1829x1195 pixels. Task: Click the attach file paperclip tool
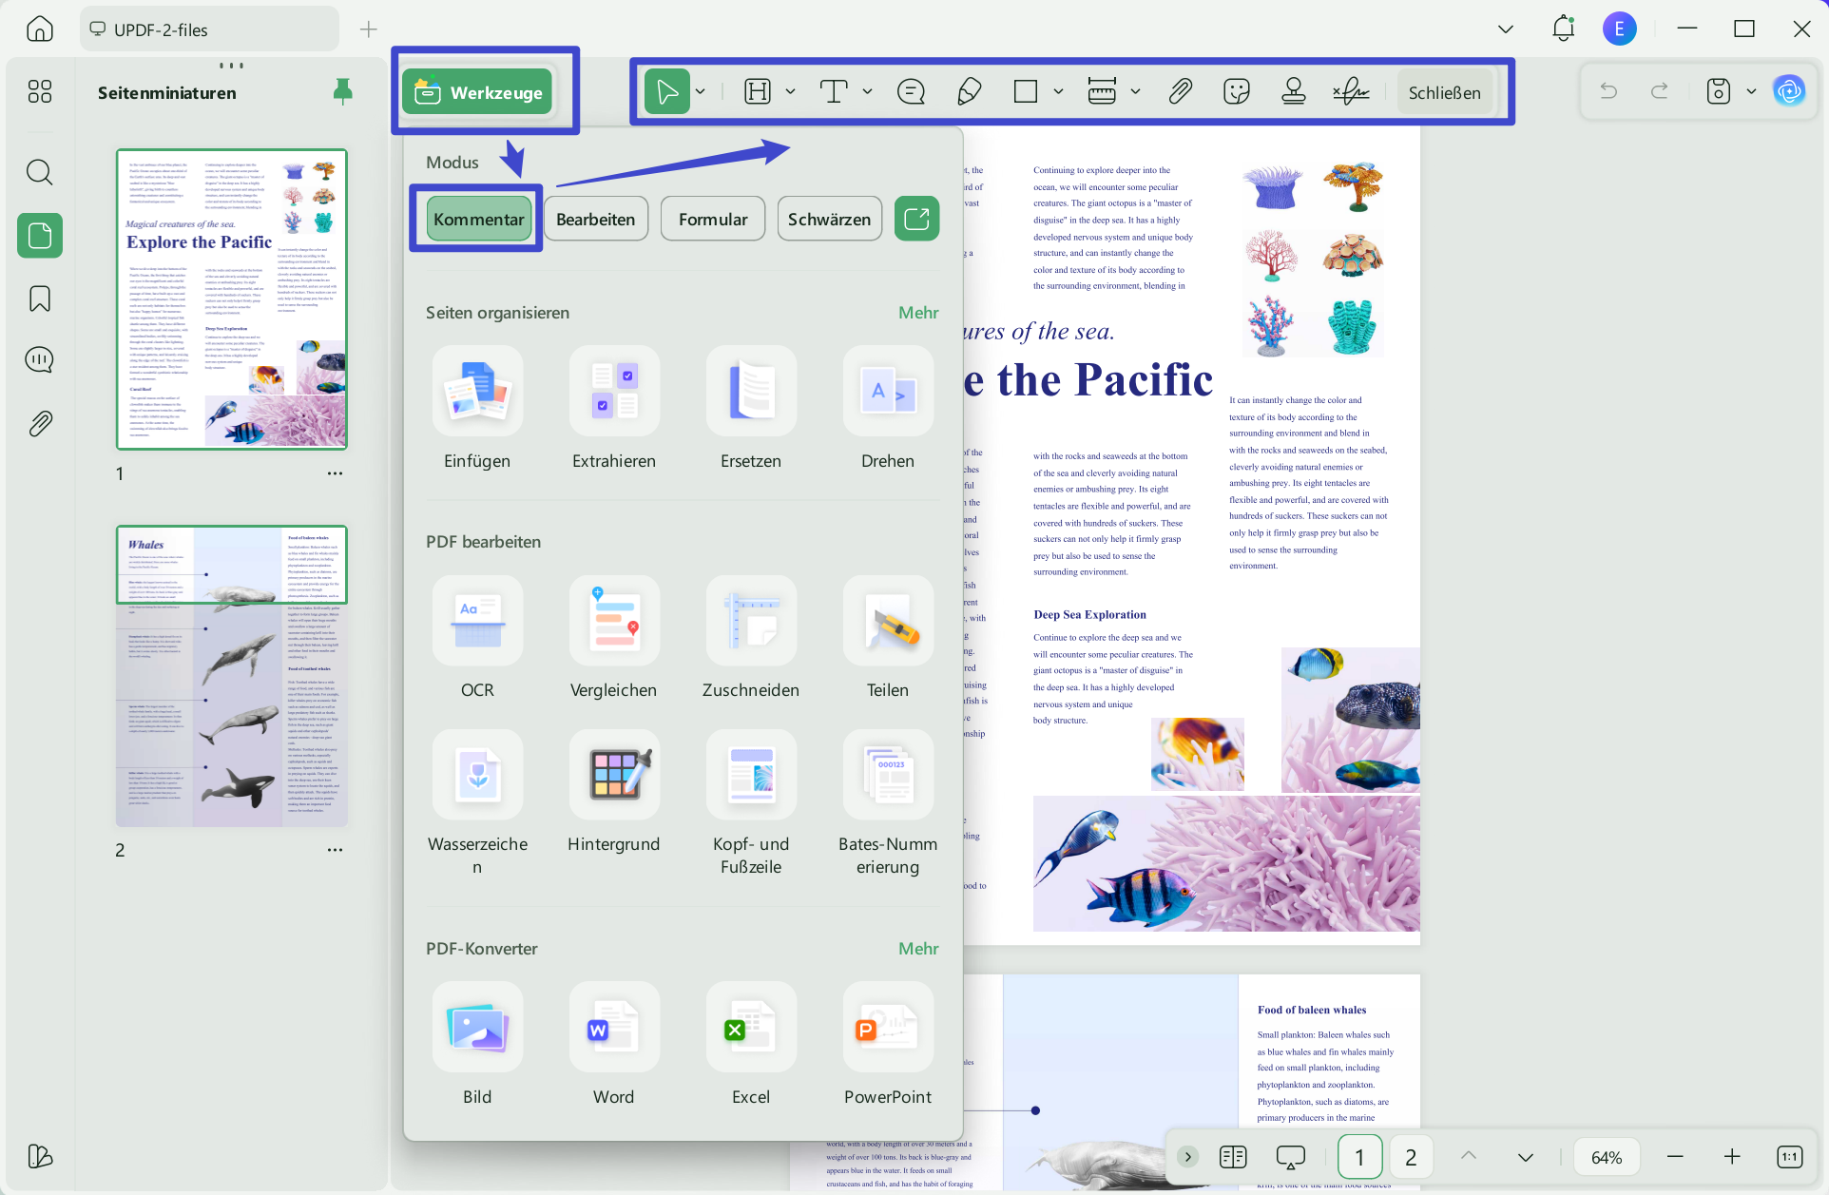tap(1180, 92)
